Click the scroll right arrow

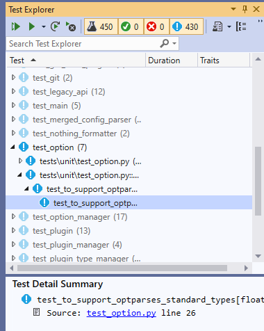pyautogui.click(x=246, y=268)
